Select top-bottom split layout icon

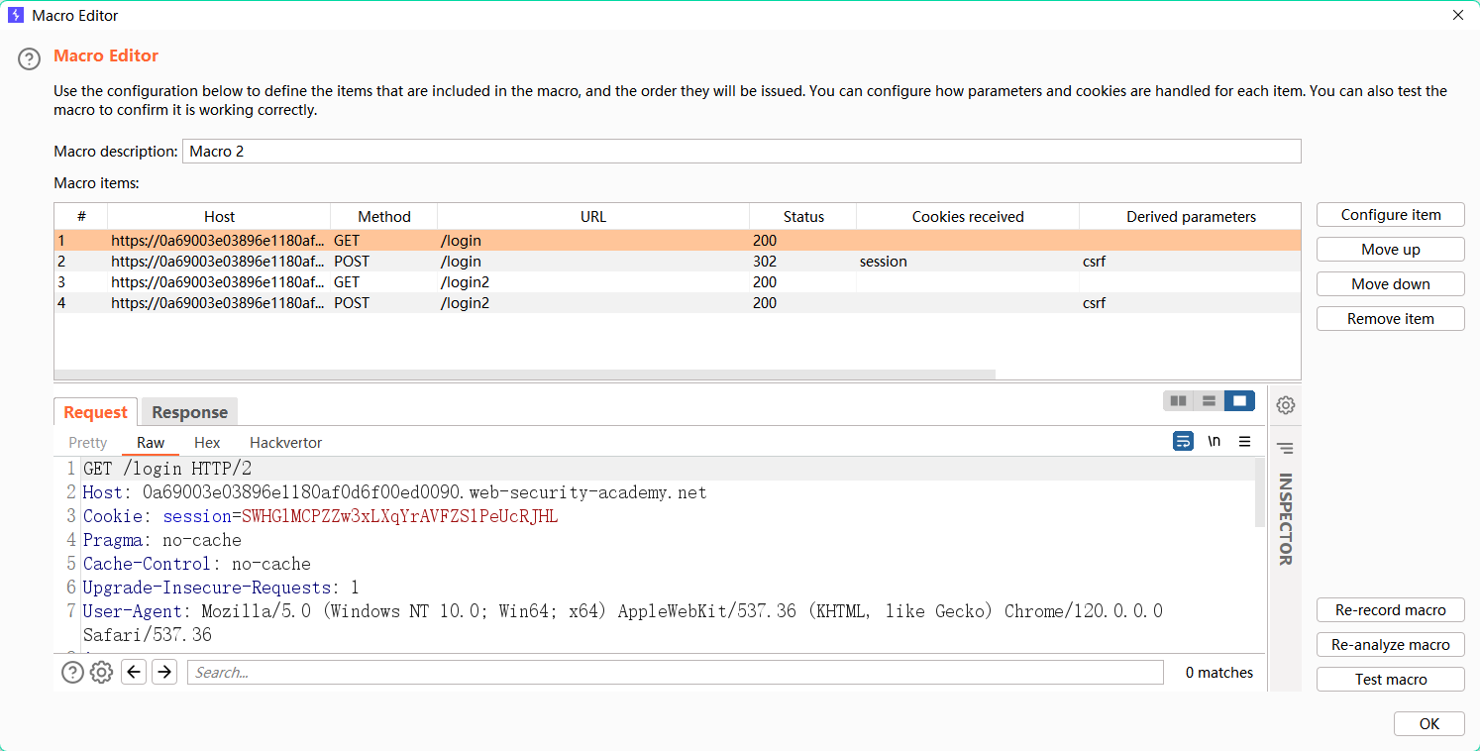click(x=1209, y=401)
